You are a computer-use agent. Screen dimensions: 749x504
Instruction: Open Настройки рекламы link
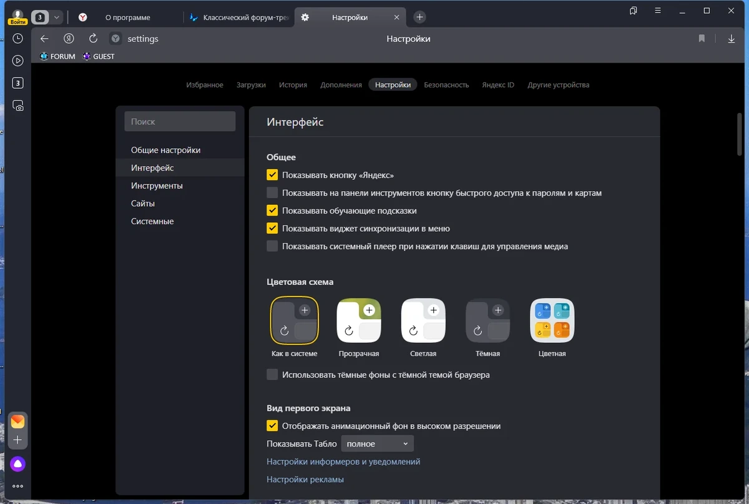(x=305, y=480)
